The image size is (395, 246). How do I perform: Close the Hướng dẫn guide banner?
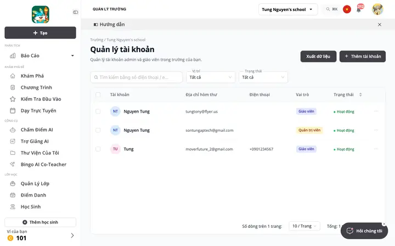[x=380, y=25]
